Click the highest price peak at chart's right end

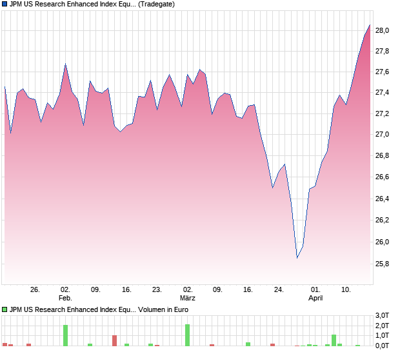point(370,24)
